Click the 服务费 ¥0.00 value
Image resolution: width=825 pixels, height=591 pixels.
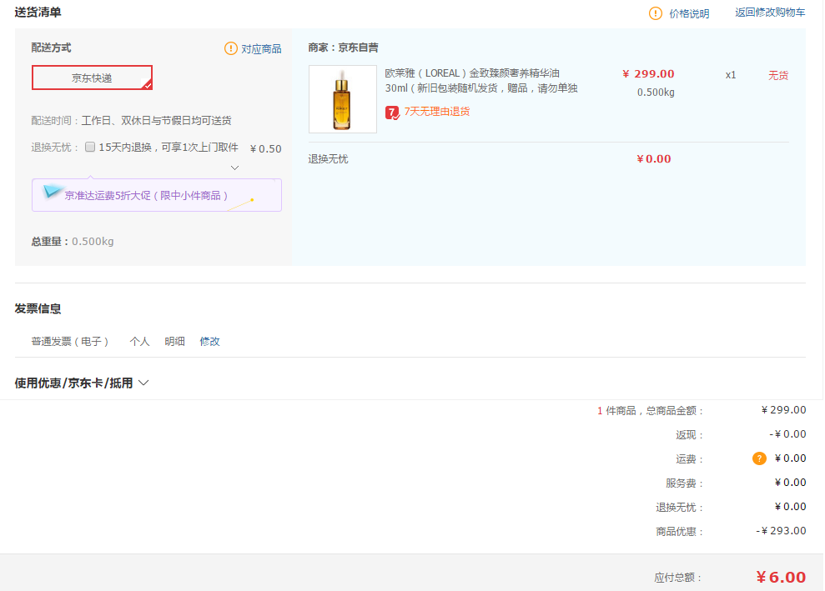[x=790, y=483]
